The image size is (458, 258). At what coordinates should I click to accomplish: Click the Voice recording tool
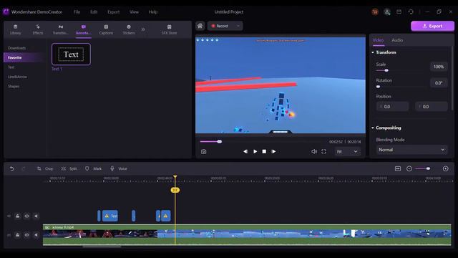point(119,168)
